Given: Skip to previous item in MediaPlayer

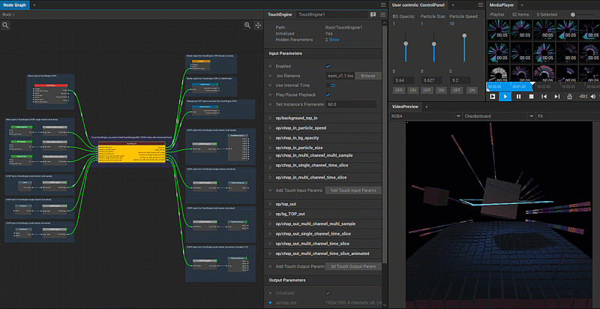Looking at the screenshot, I should click(544, 96).
